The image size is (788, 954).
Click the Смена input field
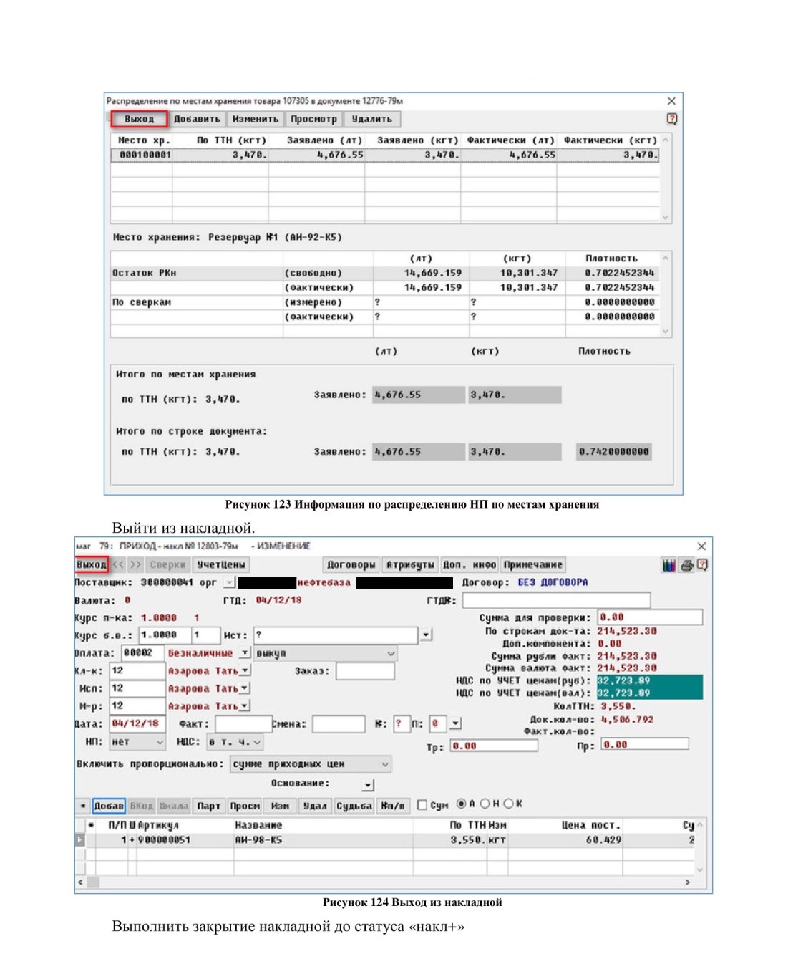[339, 723]
